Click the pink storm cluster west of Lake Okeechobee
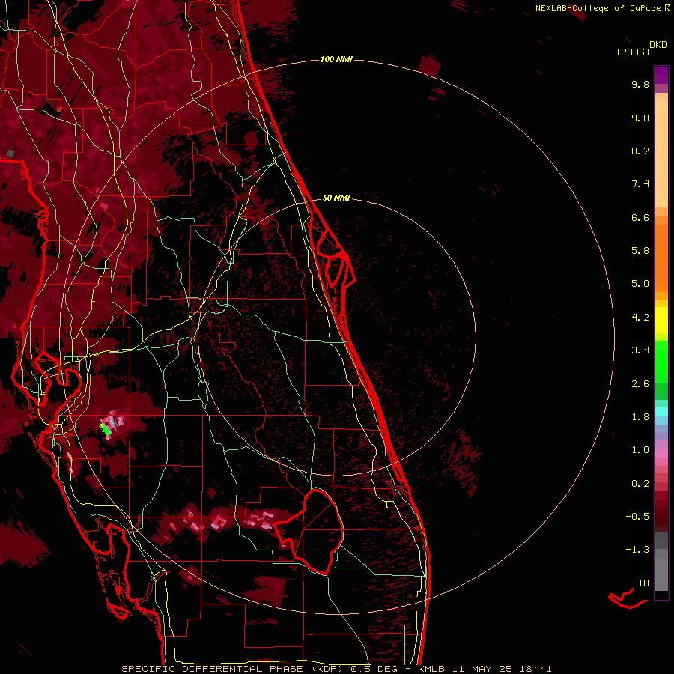Screen dimensions: 674x674 (x=262, y=519)
